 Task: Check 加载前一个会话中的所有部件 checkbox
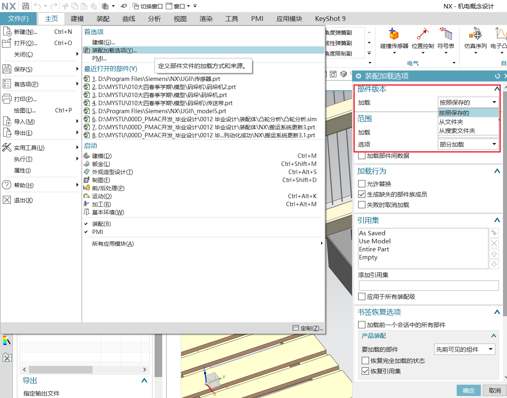point(362,325)
